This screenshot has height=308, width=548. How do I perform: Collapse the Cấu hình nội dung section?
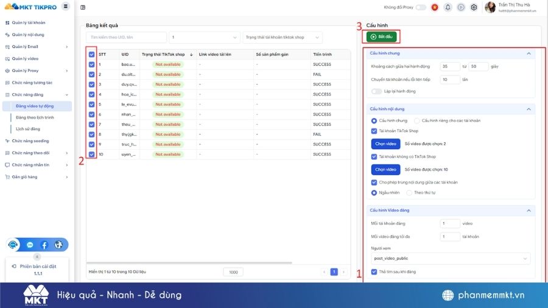(x=529, y=110)
